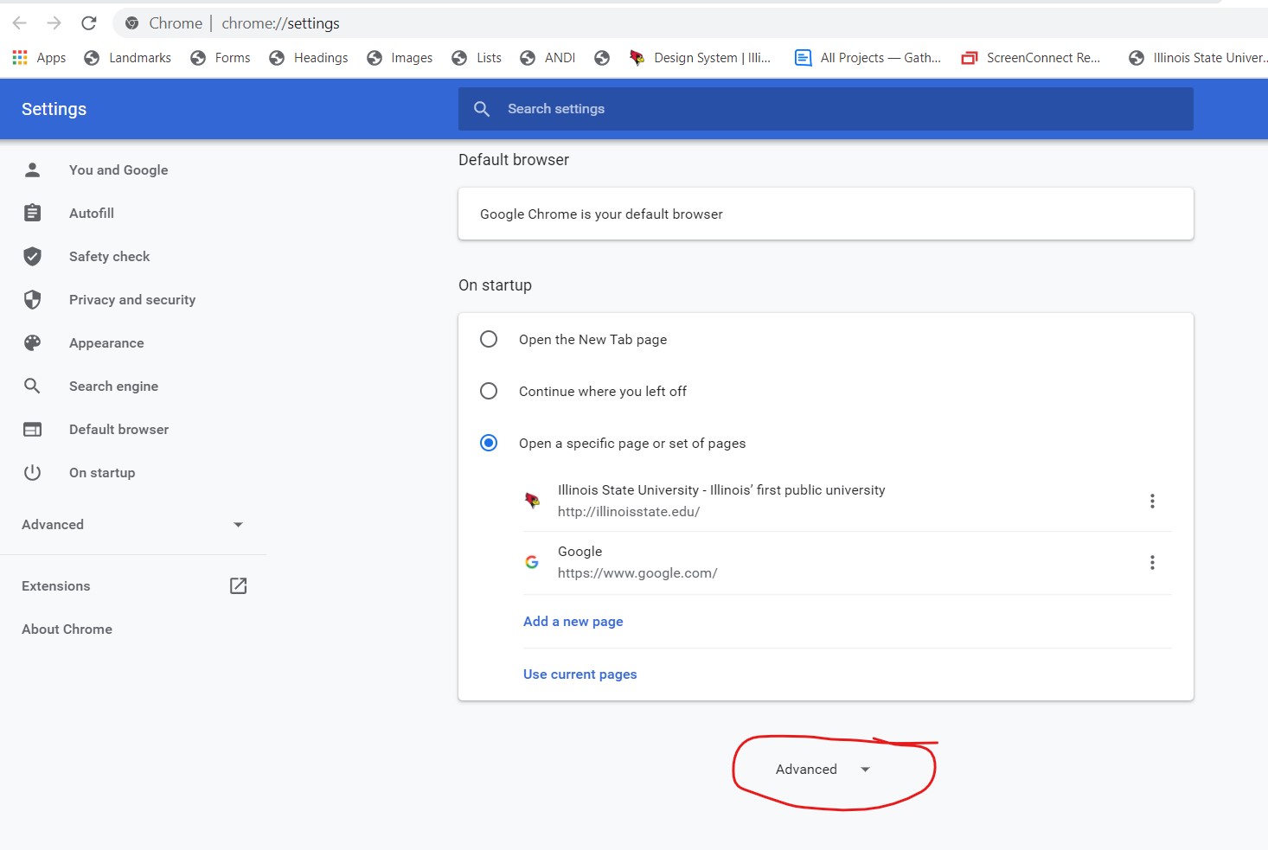
Task: Open more actions for Google startup page
Action: click(x=1152, y=562)
